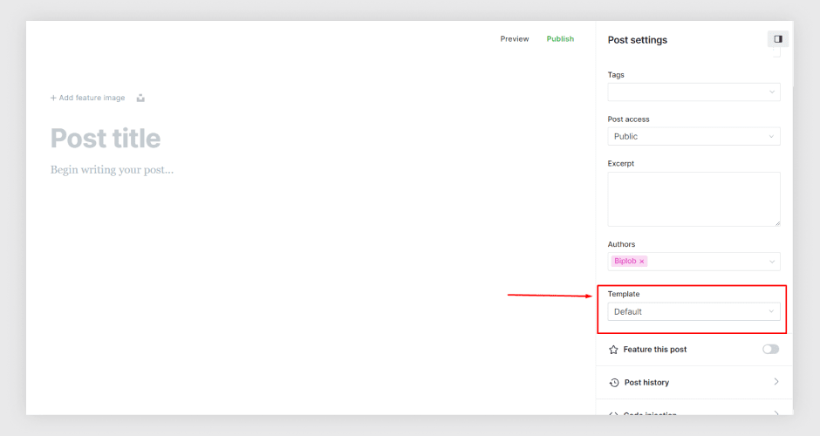Click the star icon beside Feature this post
Image resolution: width=820 pixels, height=436 pixels.
613,350
